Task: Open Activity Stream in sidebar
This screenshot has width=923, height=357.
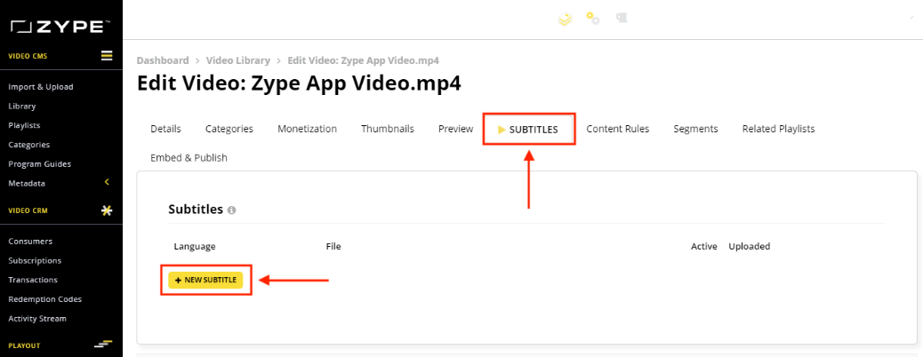Action: point(37,319)
